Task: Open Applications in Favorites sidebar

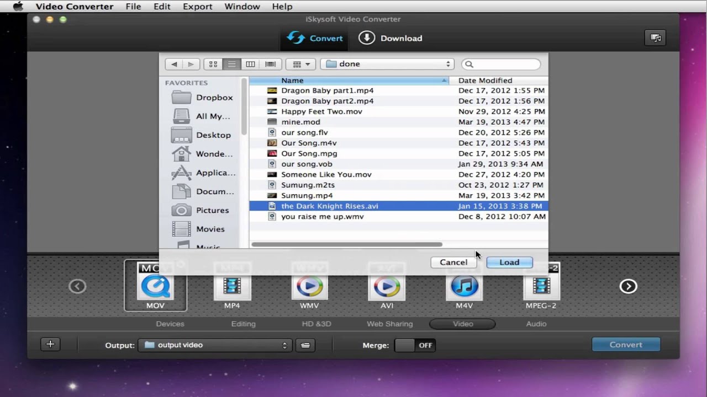Action: pos(202,173)
